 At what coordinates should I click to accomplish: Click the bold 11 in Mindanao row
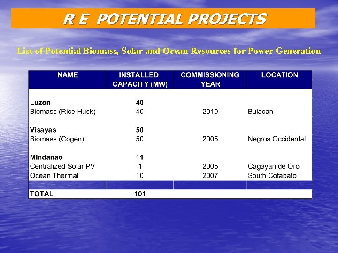click(140, 157)
